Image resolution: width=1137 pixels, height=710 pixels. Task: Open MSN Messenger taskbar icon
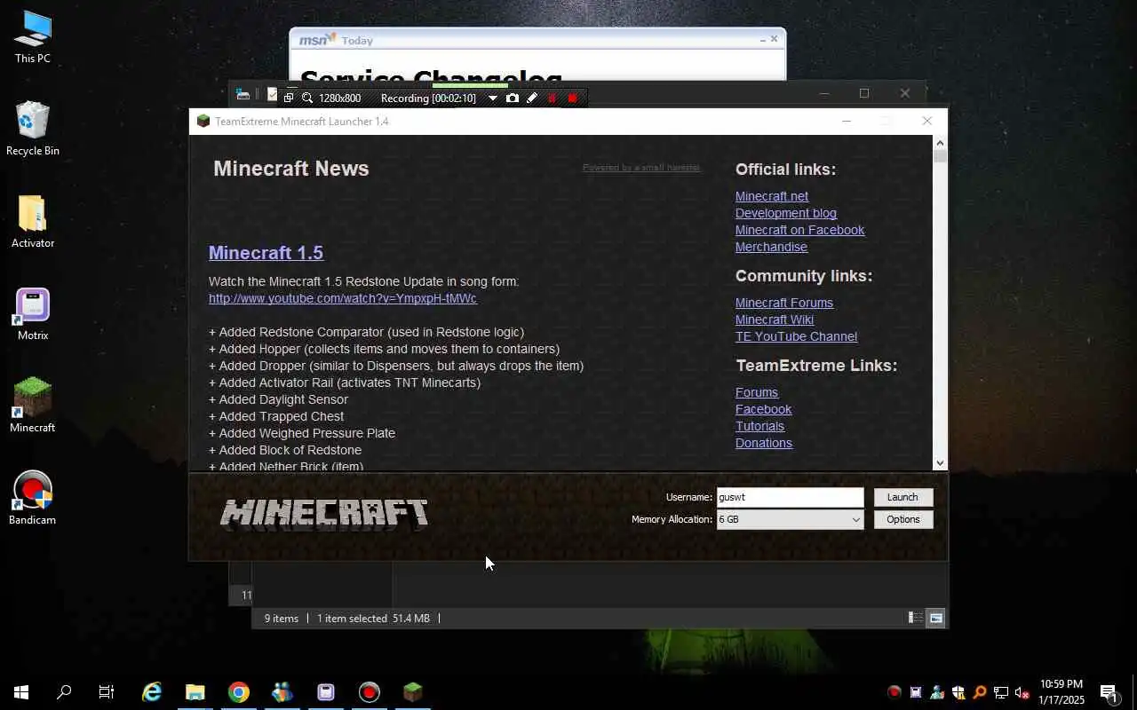[x=282, y=692]
